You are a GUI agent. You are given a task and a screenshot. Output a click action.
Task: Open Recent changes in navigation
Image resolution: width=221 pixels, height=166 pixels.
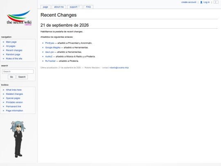[14, 50]
